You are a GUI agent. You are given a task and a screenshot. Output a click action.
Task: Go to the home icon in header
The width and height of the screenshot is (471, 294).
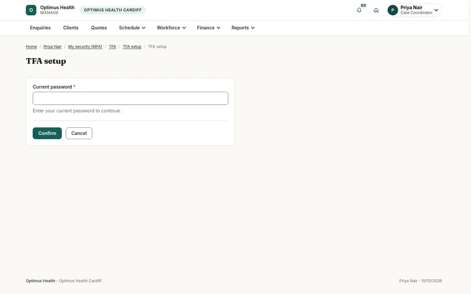[x=376, y=10]
